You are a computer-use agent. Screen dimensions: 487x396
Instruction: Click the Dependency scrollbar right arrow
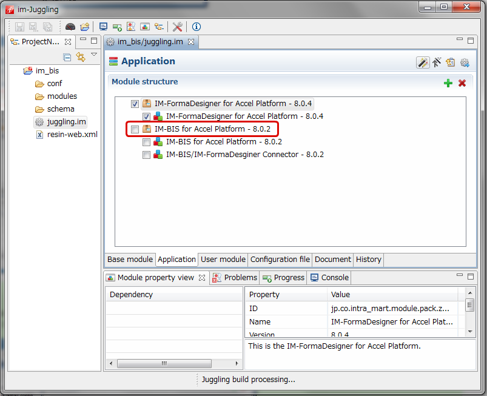tap(237, 363)
